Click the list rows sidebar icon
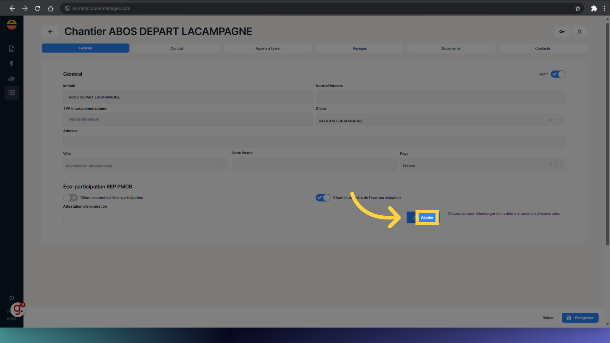The height and width of the screenshot is (343, 610). pos(12,93)
